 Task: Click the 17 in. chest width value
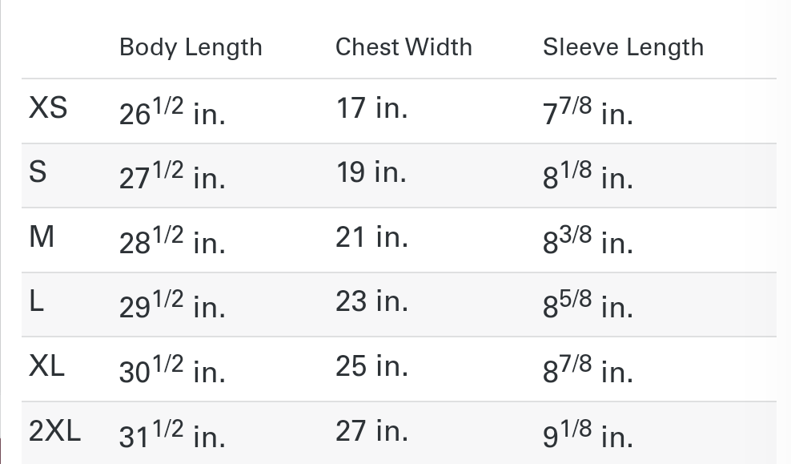coord(371,107)
